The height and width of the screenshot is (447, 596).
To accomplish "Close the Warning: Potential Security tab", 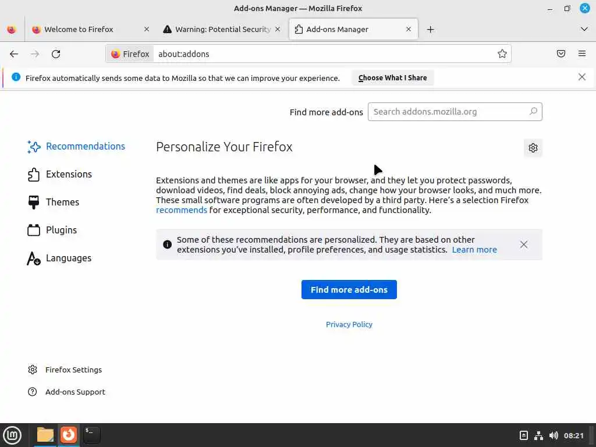I will tap(278, 29).
